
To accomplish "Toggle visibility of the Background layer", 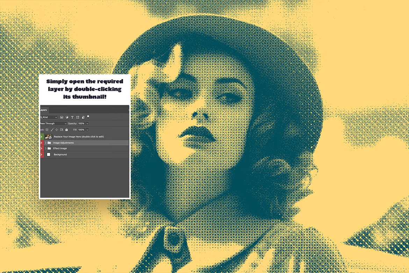I will (x=41, y=154).
